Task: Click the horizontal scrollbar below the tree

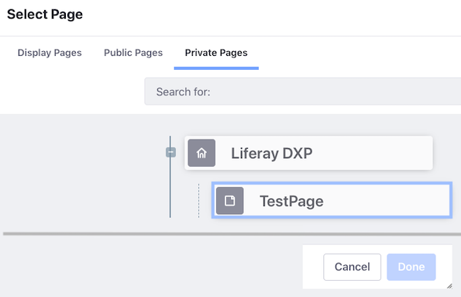Action: [x=232, y=234]
